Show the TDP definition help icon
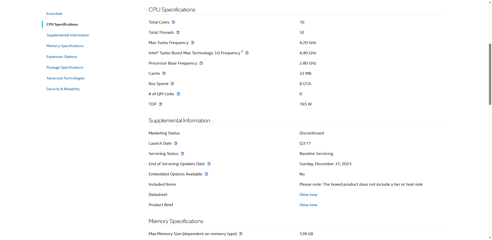The image size is (492, 240). pos(160,104)
